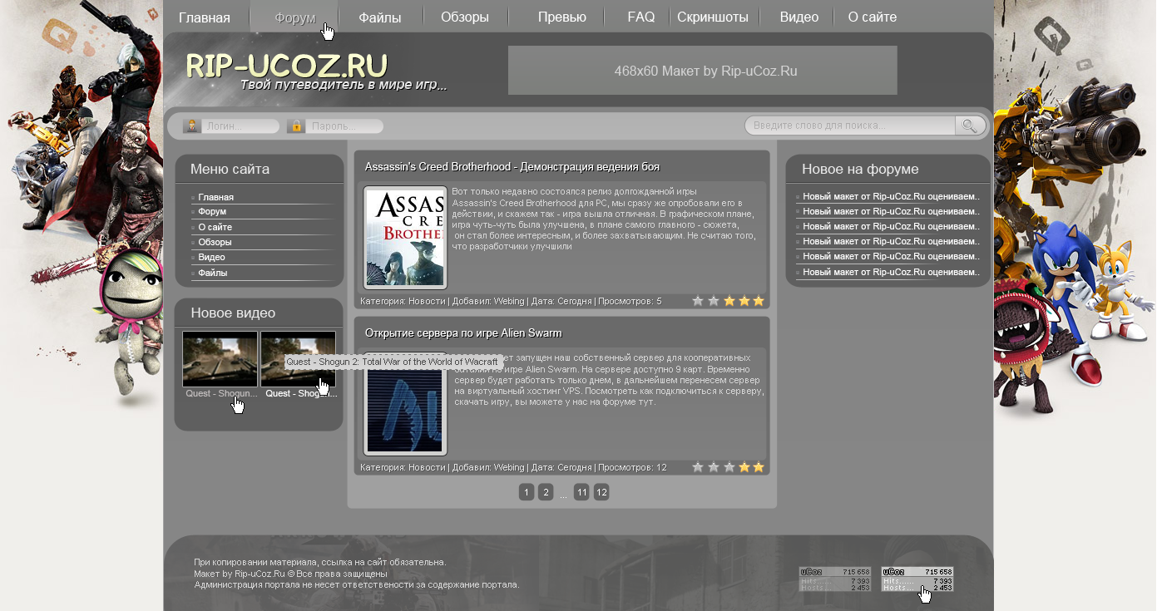Select Обзоры in the site menu sidebar
The image size is (1157, 611).
coord(215,242)
